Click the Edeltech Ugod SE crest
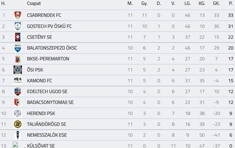The height and width of the screenshot is (148, 235). click(18, 91)
